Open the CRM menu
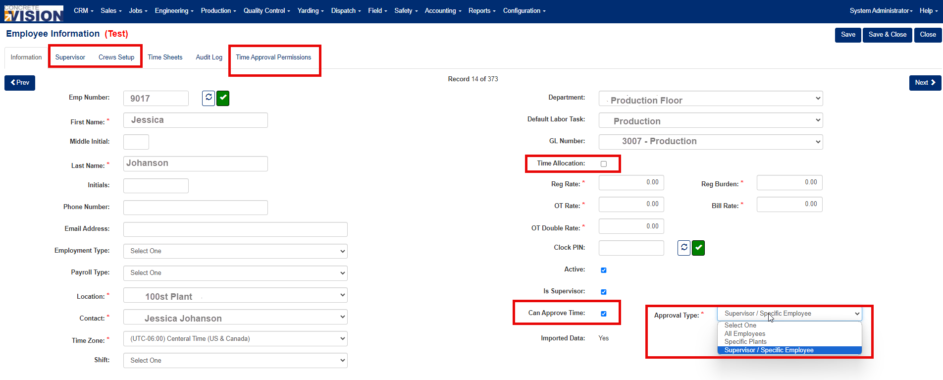The height and width of the screenshot is (380, 943). 83,11
